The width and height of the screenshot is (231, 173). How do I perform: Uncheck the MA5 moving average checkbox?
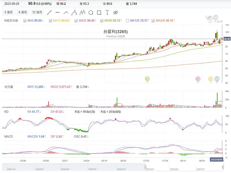(25, 21)
